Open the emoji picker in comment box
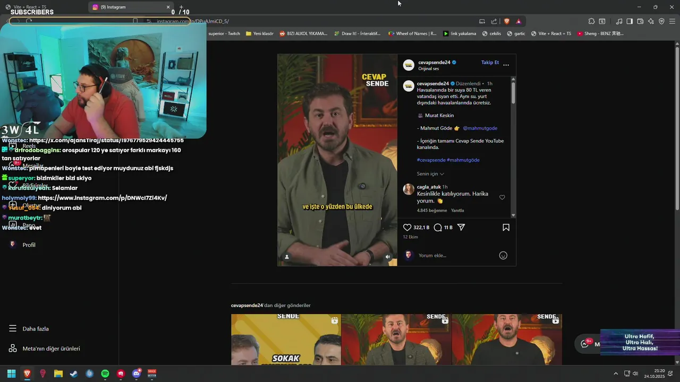Screen dimensions: 680x382 click(x=503, y=255)
